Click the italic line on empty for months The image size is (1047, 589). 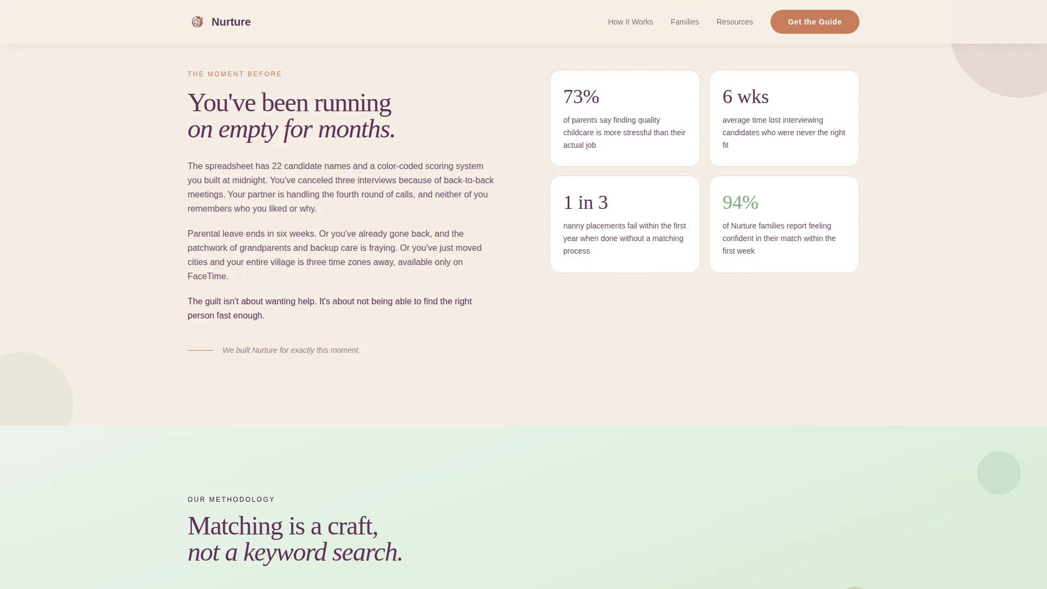(291, 129)
